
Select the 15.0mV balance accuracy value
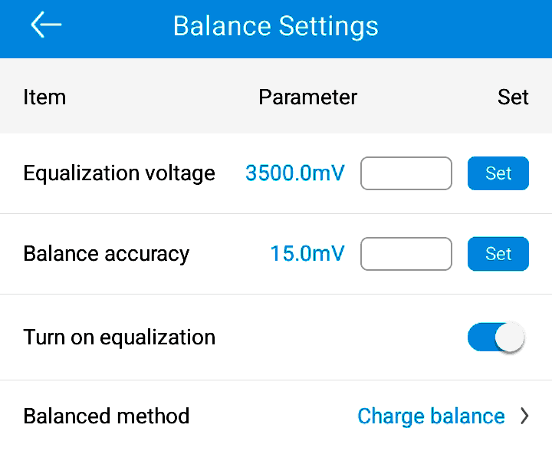pos(307,254)
